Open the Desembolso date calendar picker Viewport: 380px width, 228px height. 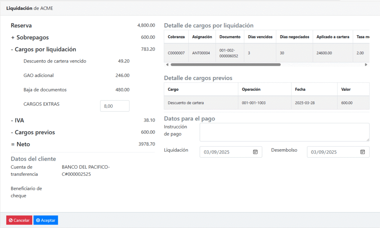pos(363,152)
